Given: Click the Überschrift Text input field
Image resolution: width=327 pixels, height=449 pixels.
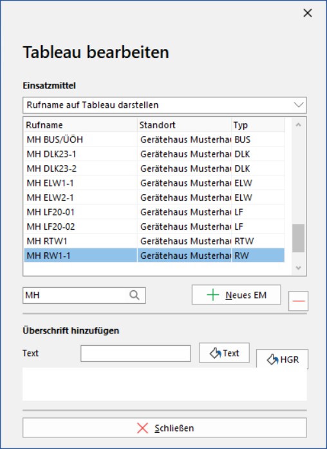Looking at the screenshot, I should (x=135, y=354).
